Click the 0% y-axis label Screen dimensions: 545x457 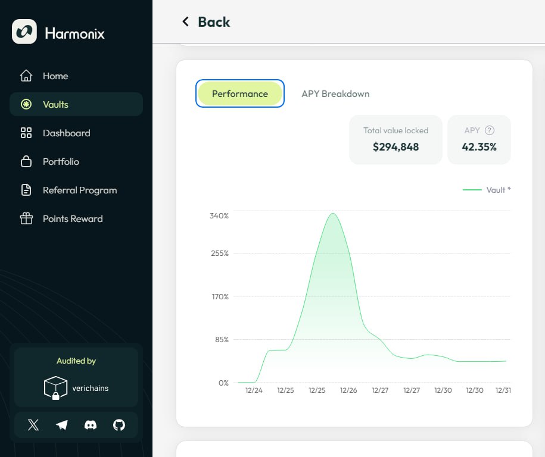[x=223, y=383]
